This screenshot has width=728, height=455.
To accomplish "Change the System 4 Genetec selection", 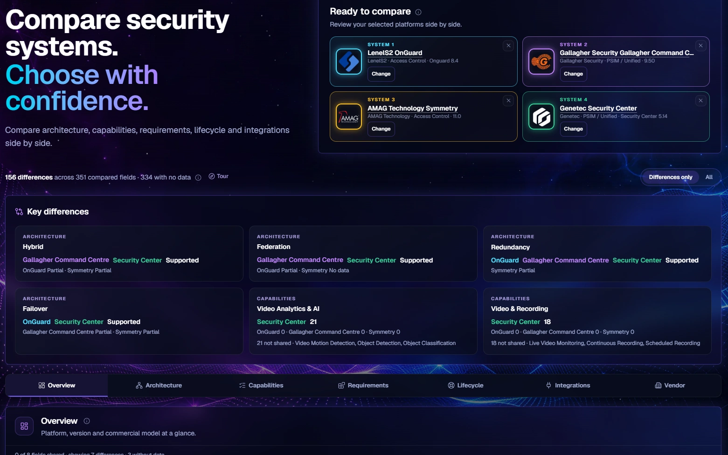I will pyautogui.click(x=573, y=129).
